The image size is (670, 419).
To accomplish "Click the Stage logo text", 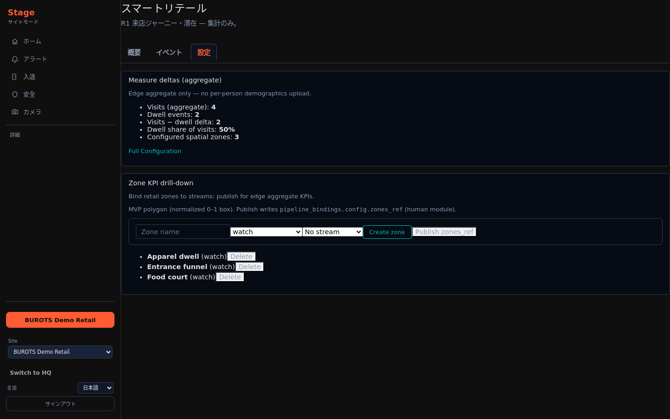I will point(21,13).
